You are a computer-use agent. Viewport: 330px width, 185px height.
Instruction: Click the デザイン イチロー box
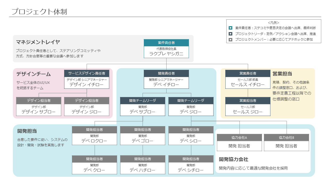click(87, 79)
